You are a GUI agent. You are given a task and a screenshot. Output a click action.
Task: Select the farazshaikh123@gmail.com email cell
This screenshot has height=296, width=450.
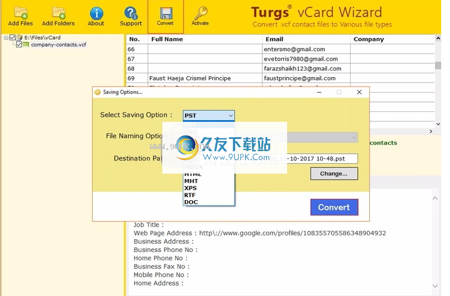click(x=306, y=68)
